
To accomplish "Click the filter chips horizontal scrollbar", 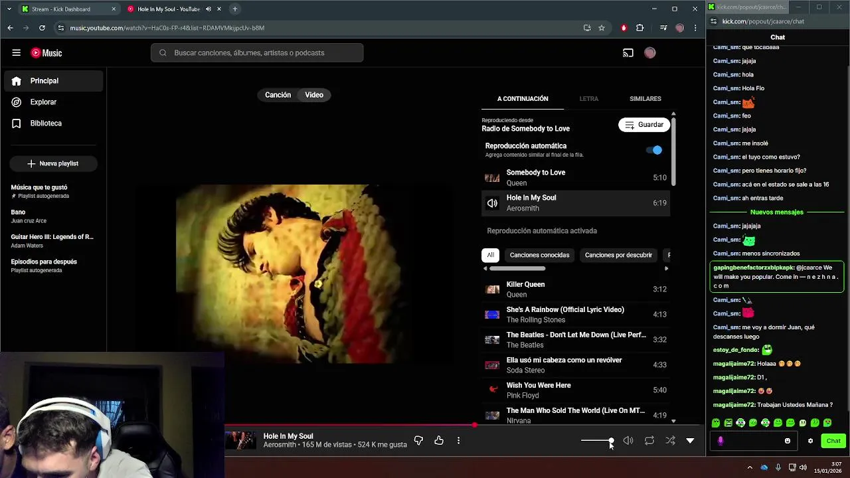I will (517, 268).
